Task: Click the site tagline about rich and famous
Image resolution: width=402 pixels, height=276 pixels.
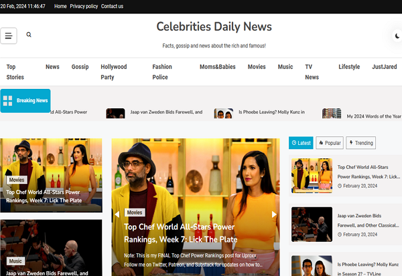Action: (x=214, y=46)
